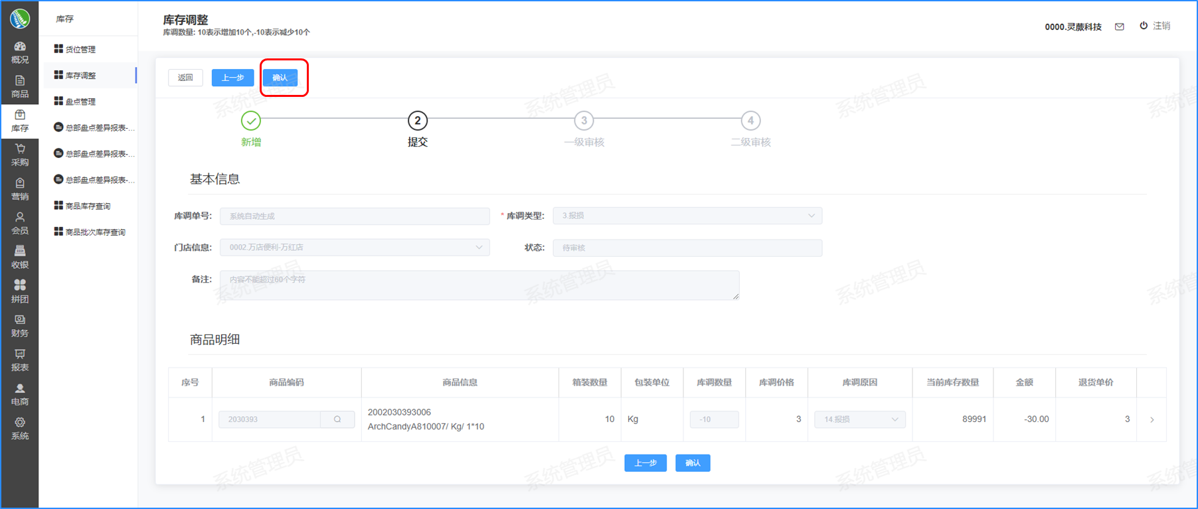Click the completed 新增 step checkmark
The width and height of the screenshot is (1198, 509).
[x=251, y=121]
